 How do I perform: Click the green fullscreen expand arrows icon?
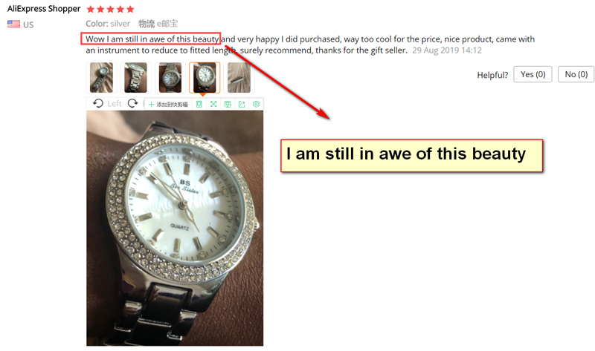[x=213, y=104]
